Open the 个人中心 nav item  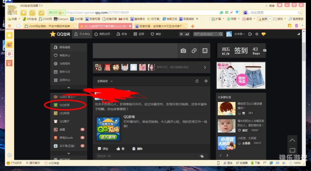[x=82, y=34]
